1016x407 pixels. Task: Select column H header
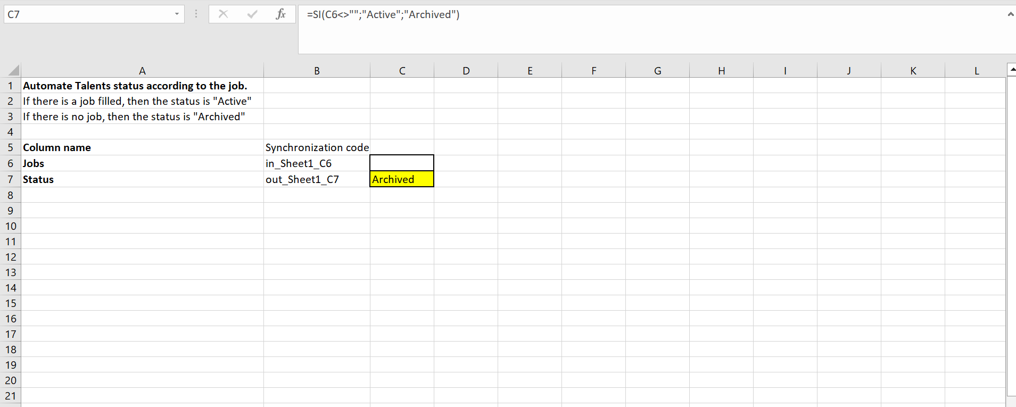pyautogui.click(x=721, y=70)
